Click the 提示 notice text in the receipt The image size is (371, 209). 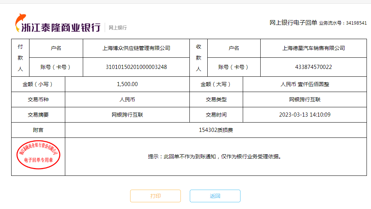(x=216, y=156)
